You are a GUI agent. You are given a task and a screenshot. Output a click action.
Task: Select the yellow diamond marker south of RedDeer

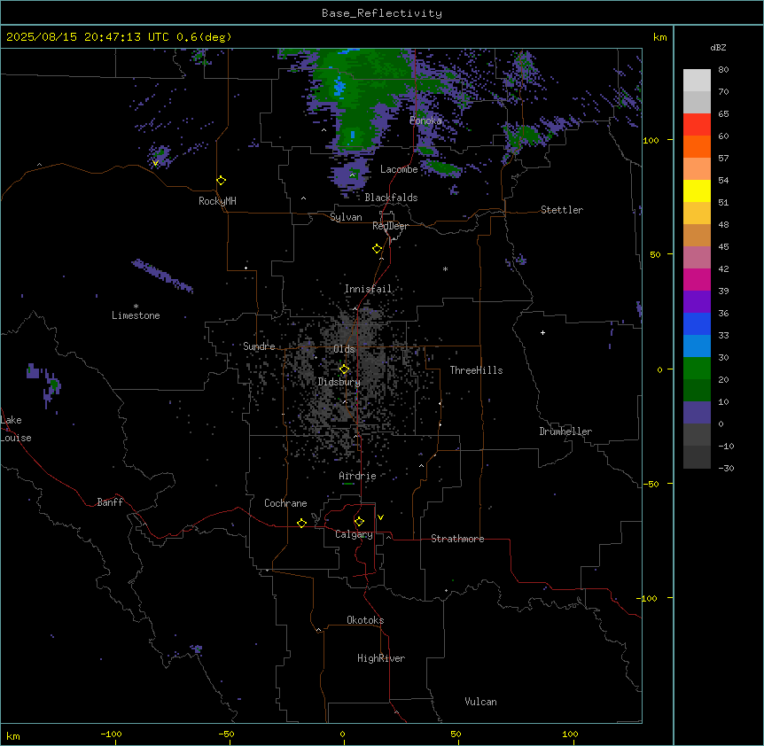(x=377, y=249)
